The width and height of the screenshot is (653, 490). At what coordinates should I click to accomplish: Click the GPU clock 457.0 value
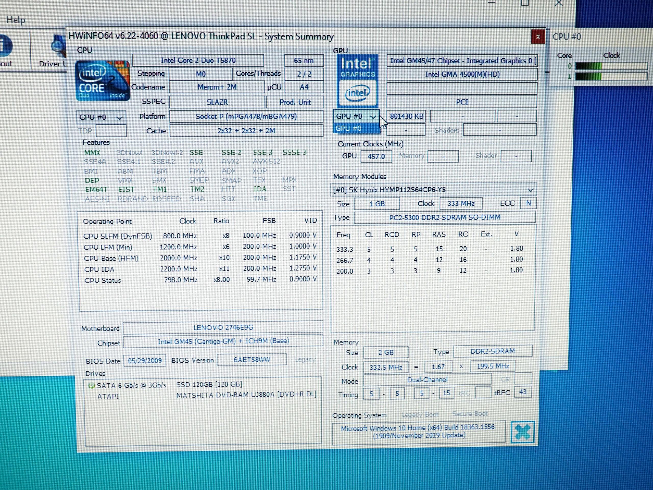pos(376,156)
